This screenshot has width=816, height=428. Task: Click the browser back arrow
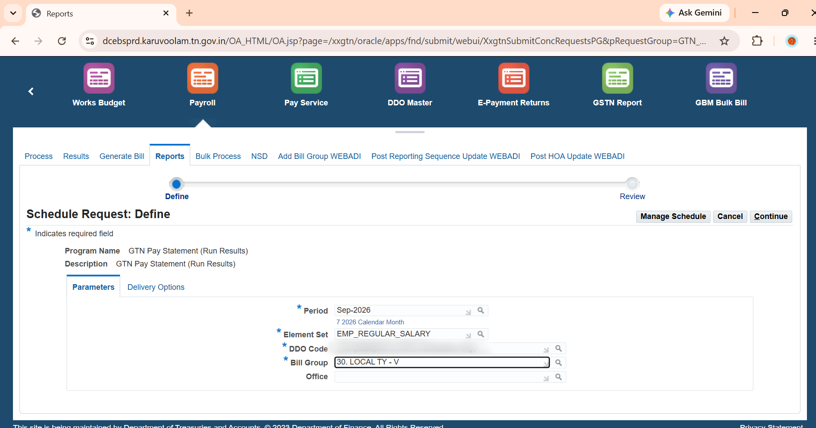[15, 41]
